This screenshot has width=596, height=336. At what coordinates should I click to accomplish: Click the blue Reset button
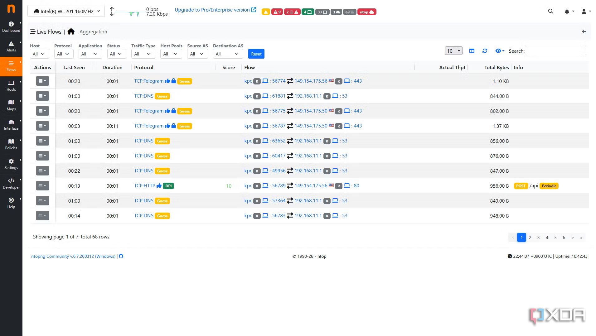pyautogui.click(x=256, y=54)
